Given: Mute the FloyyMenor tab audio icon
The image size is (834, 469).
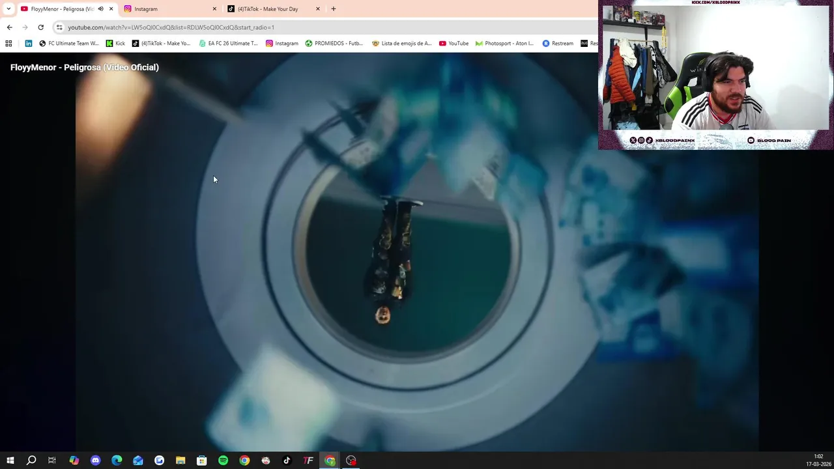Looking at the screenshot, I should coord(100,9).
